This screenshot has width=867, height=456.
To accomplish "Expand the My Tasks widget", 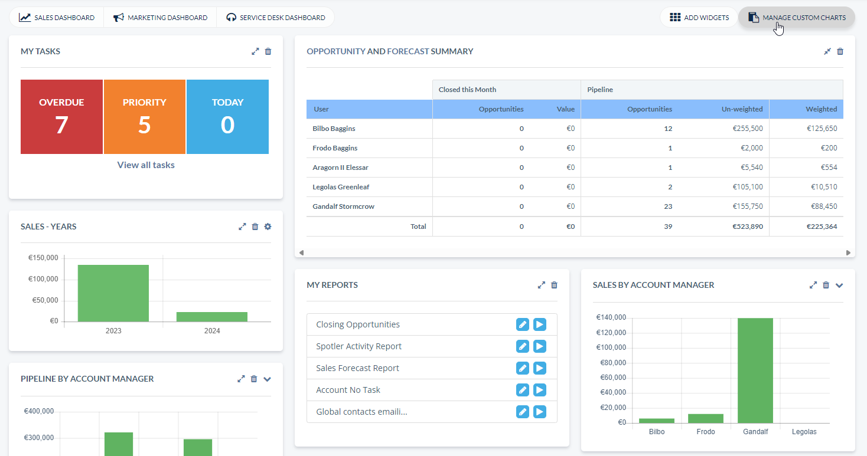I will coord(255,51).
